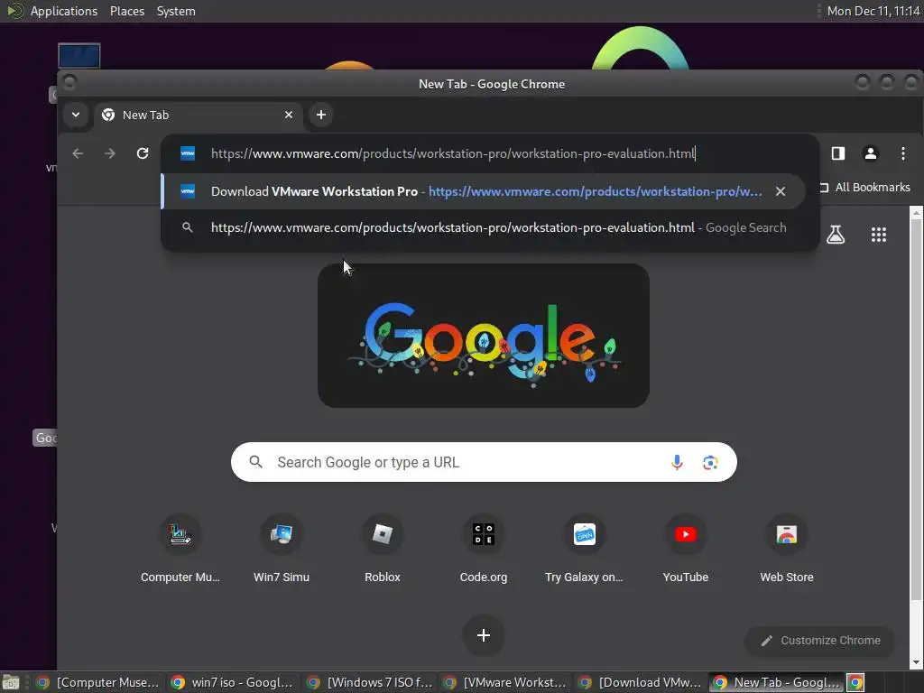This screenshot has width=924, height=693.
Task: Switch to the Computer Muse taskbar window
Action: [97, 682]
